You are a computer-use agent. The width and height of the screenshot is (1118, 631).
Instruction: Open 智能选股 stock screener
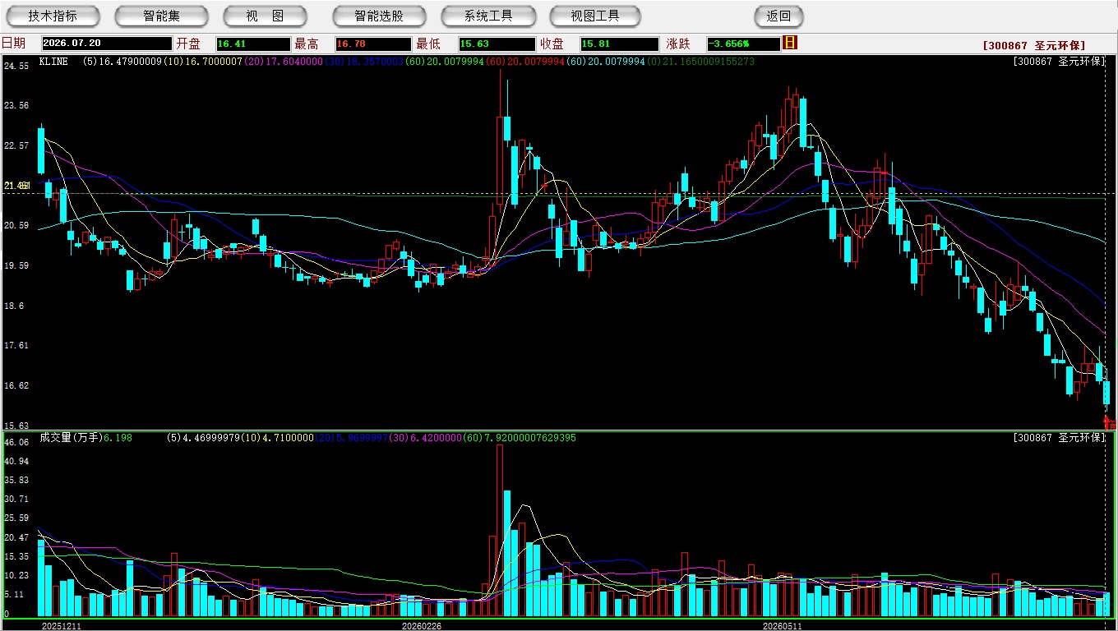click(379, 16)
